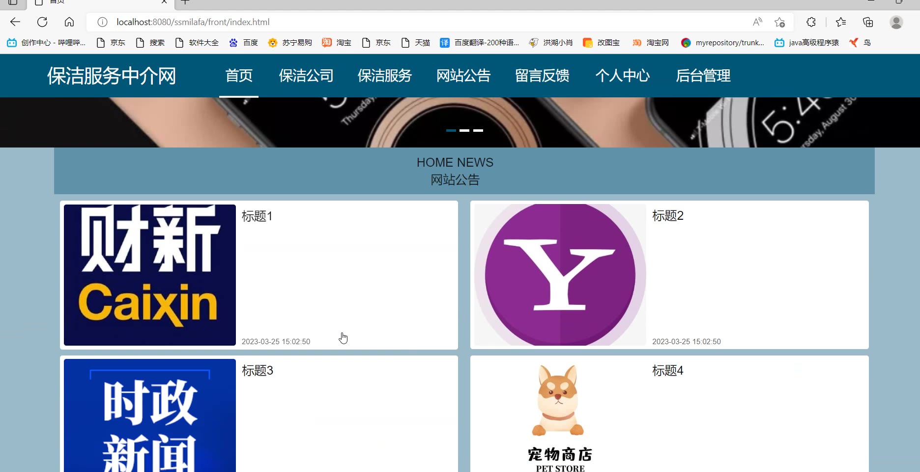920x472 pixels.
Task: Open the Caixin 财新 news thumbnail
Action: coord(150,275)
